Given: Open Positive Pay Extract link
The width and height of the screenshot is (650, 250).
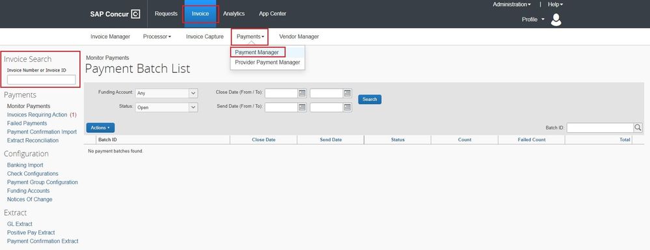Looking at the screenshot, I should point(31,232).
